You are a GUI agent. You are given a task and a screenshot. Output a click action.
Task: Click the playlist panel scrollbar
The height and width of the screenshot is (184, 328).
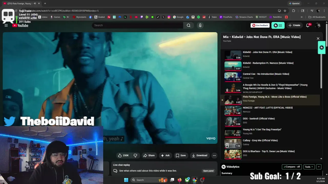pos(321,69)
